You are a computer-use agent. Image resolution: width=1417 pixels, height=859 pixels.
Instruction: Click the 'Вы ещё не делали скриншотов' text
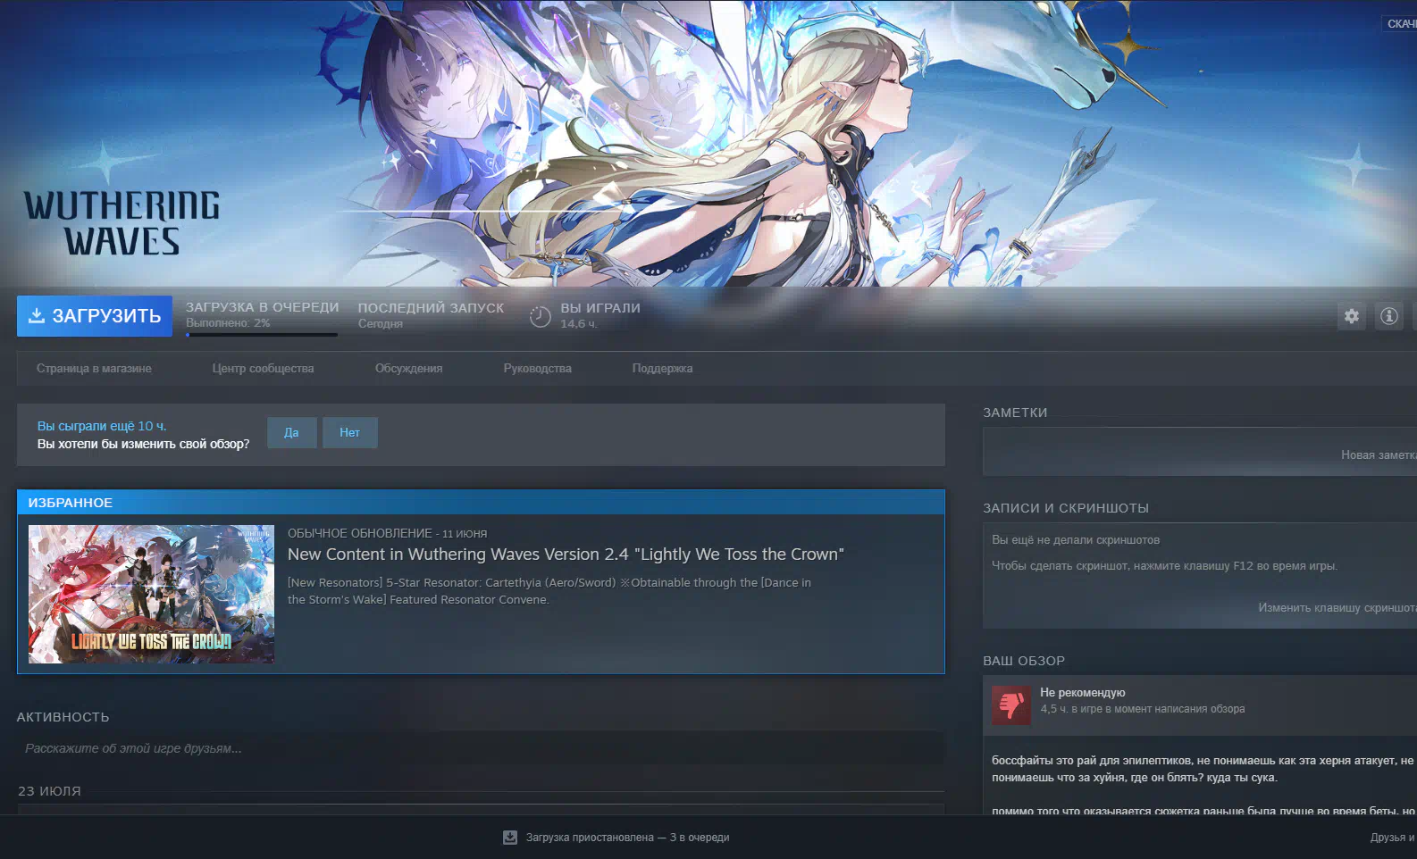[x=1076, y=539]
